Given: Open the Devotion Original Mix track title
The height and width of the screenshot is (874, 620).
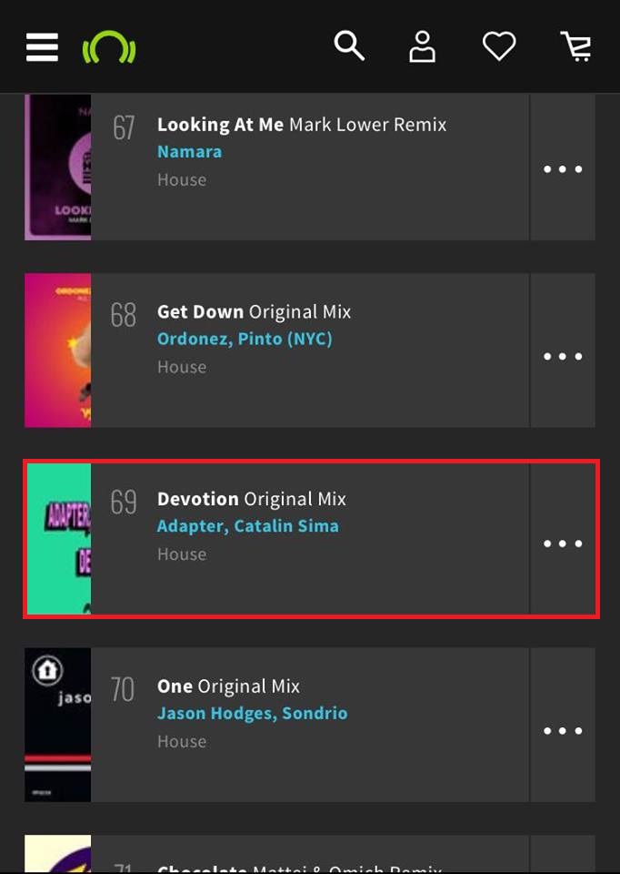Looking at the screenshot, I should click(x=251, y=499).
